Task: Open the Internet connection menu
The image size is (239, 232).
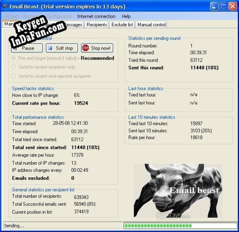Action: tap(96, 16)
